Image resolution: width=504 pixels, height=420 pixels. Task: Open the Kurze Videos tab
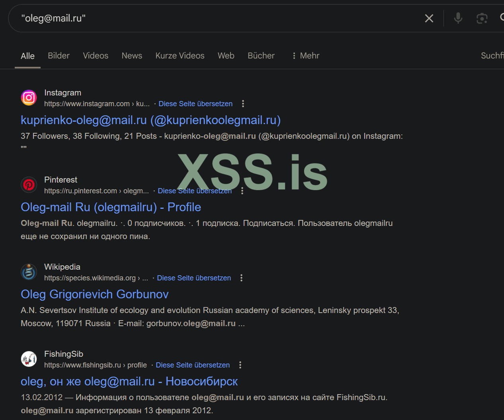(180, 56)
